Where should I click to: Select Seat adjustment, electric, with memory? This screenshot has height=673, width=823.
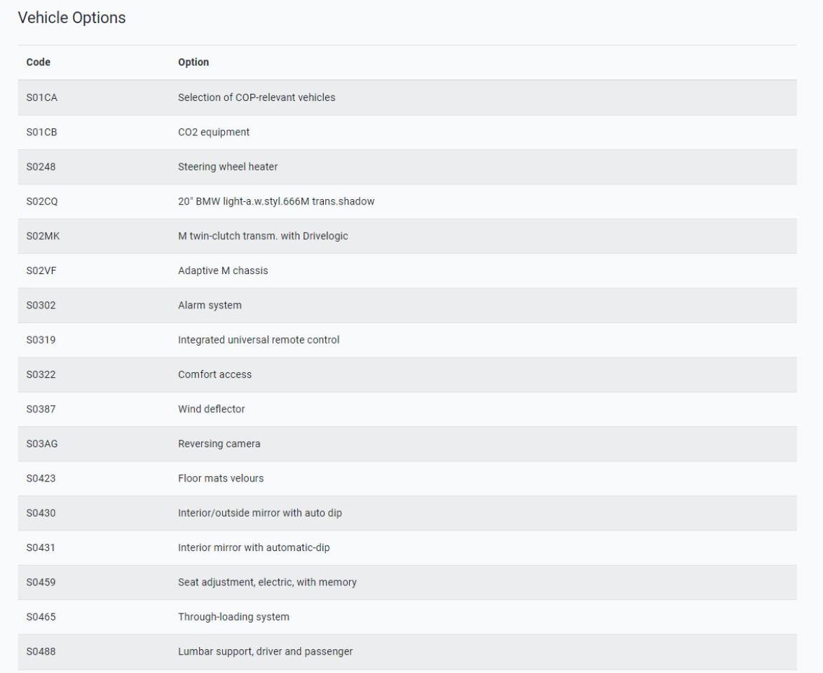coord(267,583)
